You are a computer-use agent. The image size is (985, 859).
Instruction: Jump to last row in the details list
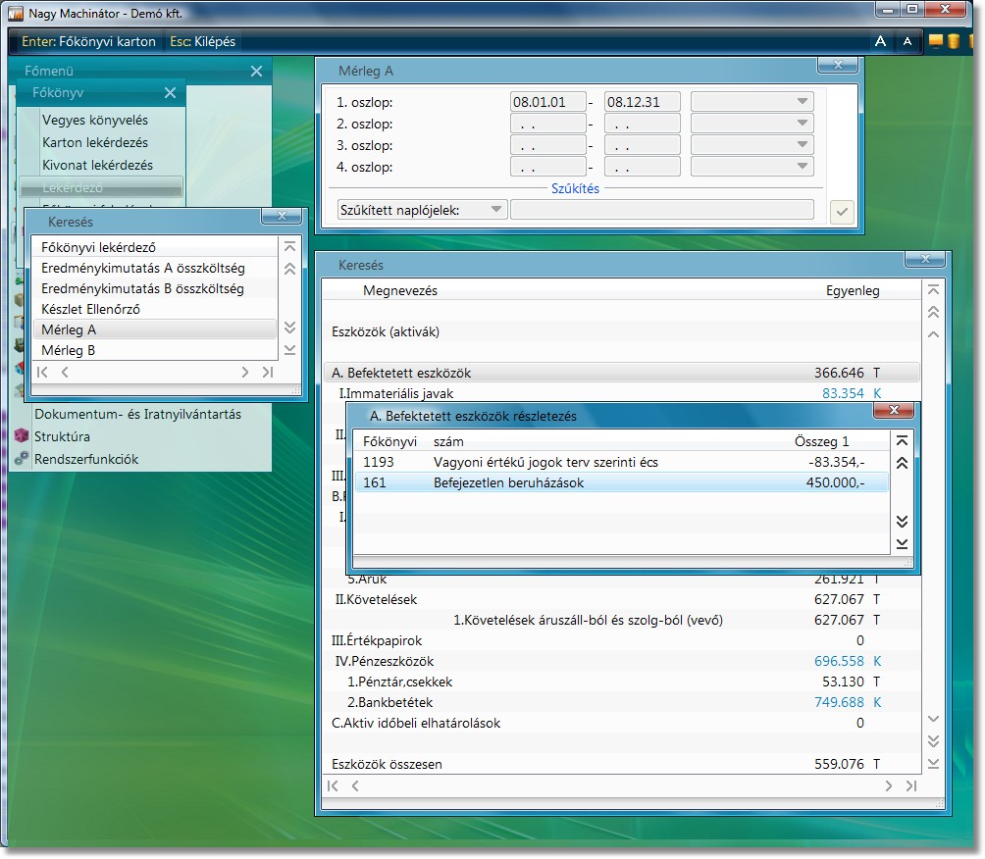click(902, 543)
